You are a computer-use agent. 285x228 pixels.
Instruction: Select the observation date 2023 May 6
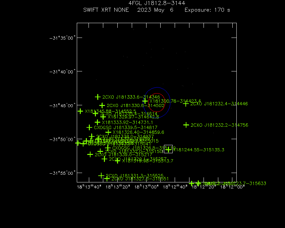[155, 10]
